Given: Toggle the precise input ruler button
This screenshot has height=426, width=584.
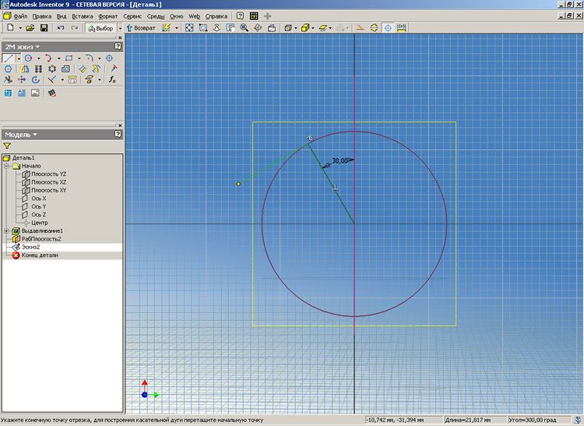Looking at the screenshot, I should (x=401, y=27).
